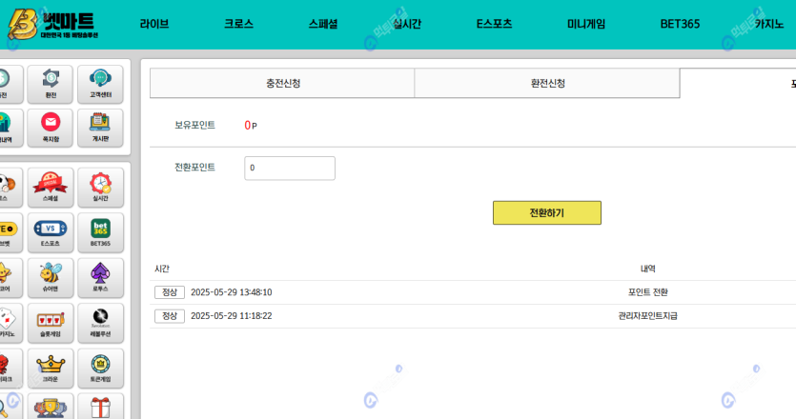Screen dimensions: 796x419
Task: Open 미니게임 in the top navigation
Action: pyautogui.click(x=585, y=25)
